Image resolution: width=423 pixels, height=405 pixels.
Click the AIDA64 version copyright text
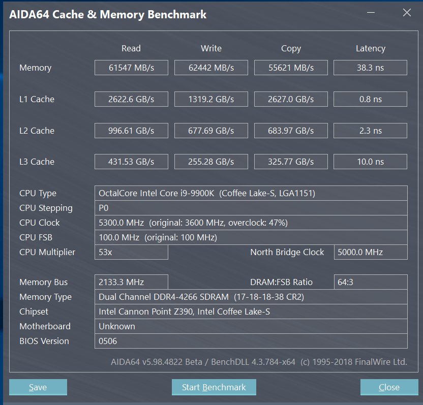click(259, 362)
